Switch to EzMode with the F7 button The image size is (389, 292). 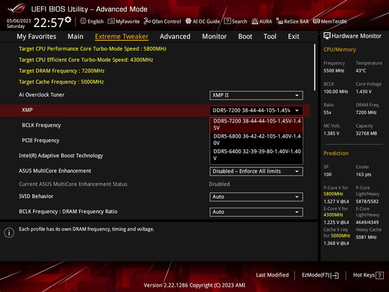[x=320, y=275]
